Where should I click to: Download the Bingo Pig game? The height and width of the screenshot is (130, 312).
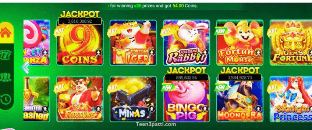click(x=205, y=109)
